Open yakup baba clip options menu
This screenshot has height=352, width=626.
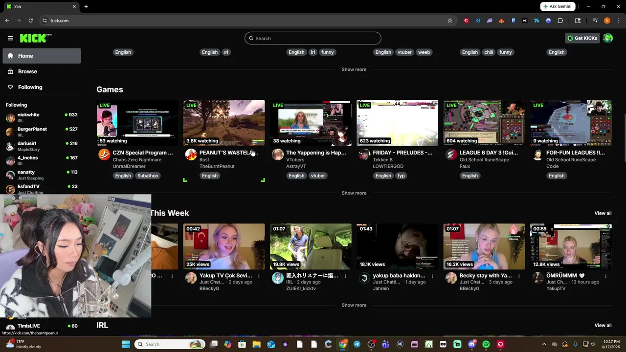[x=432, y=276]
